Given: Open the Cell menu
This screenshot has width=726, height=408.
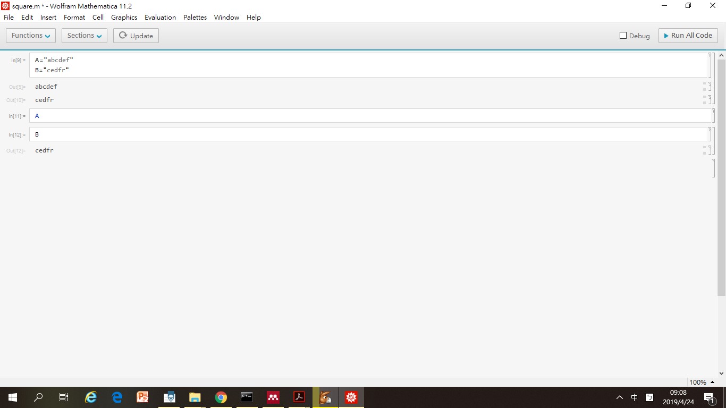Looking at the screenshot, I should 98,17.
